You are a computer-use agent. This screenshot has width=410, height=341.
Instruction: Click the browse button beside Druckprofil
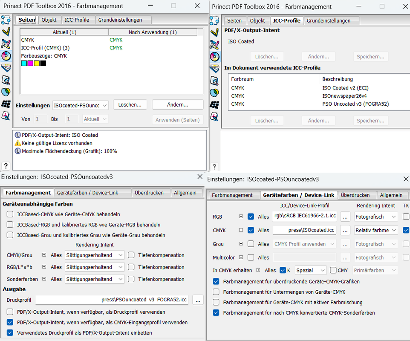pyautogui.click(x=198, y=300)
